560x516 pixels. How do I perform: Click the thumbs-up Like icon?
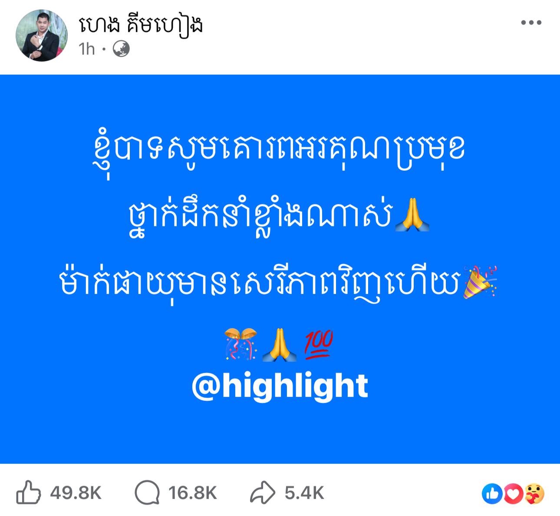tap(29, 493)
